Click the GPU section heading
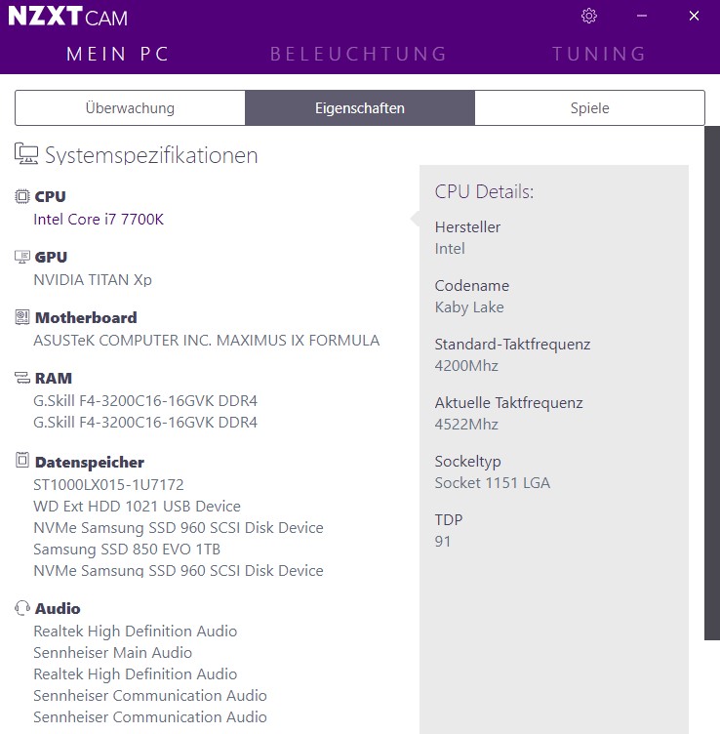Viewport: 720px width, 734px height. [x=51, y=257]
